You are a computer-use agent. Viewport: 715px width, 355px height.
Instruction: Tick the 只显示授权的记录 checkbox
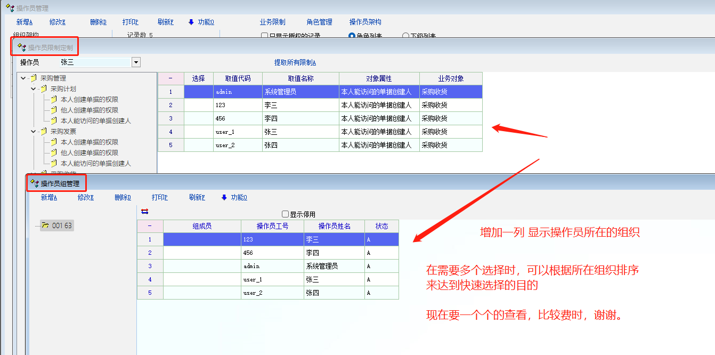pyautogui.click(x=264, y=36)
